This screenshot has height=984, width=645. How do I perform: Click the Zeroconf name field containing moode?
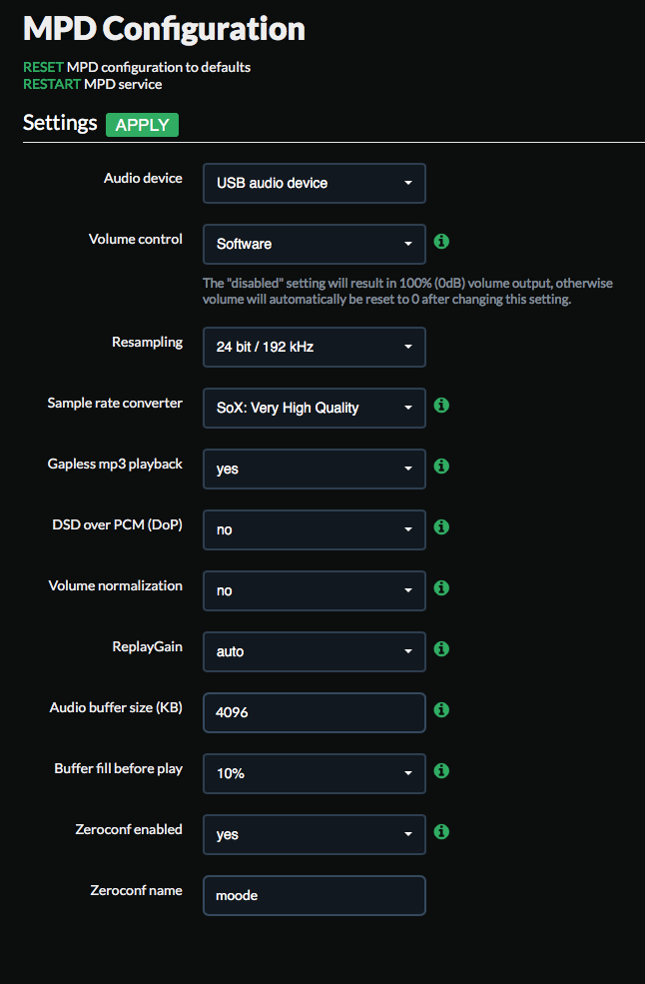click(x=315, y=895)
